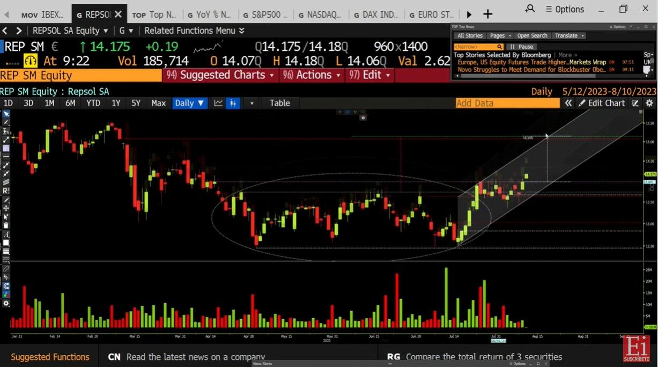
Task: Pick the percent-change measure annotation tool
Action: 6,130
